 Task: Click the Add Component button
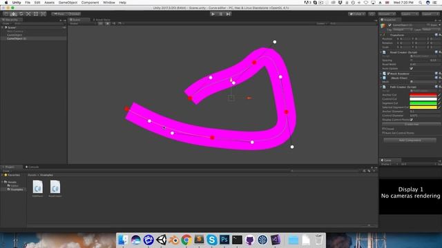click(x=410, y=140)
